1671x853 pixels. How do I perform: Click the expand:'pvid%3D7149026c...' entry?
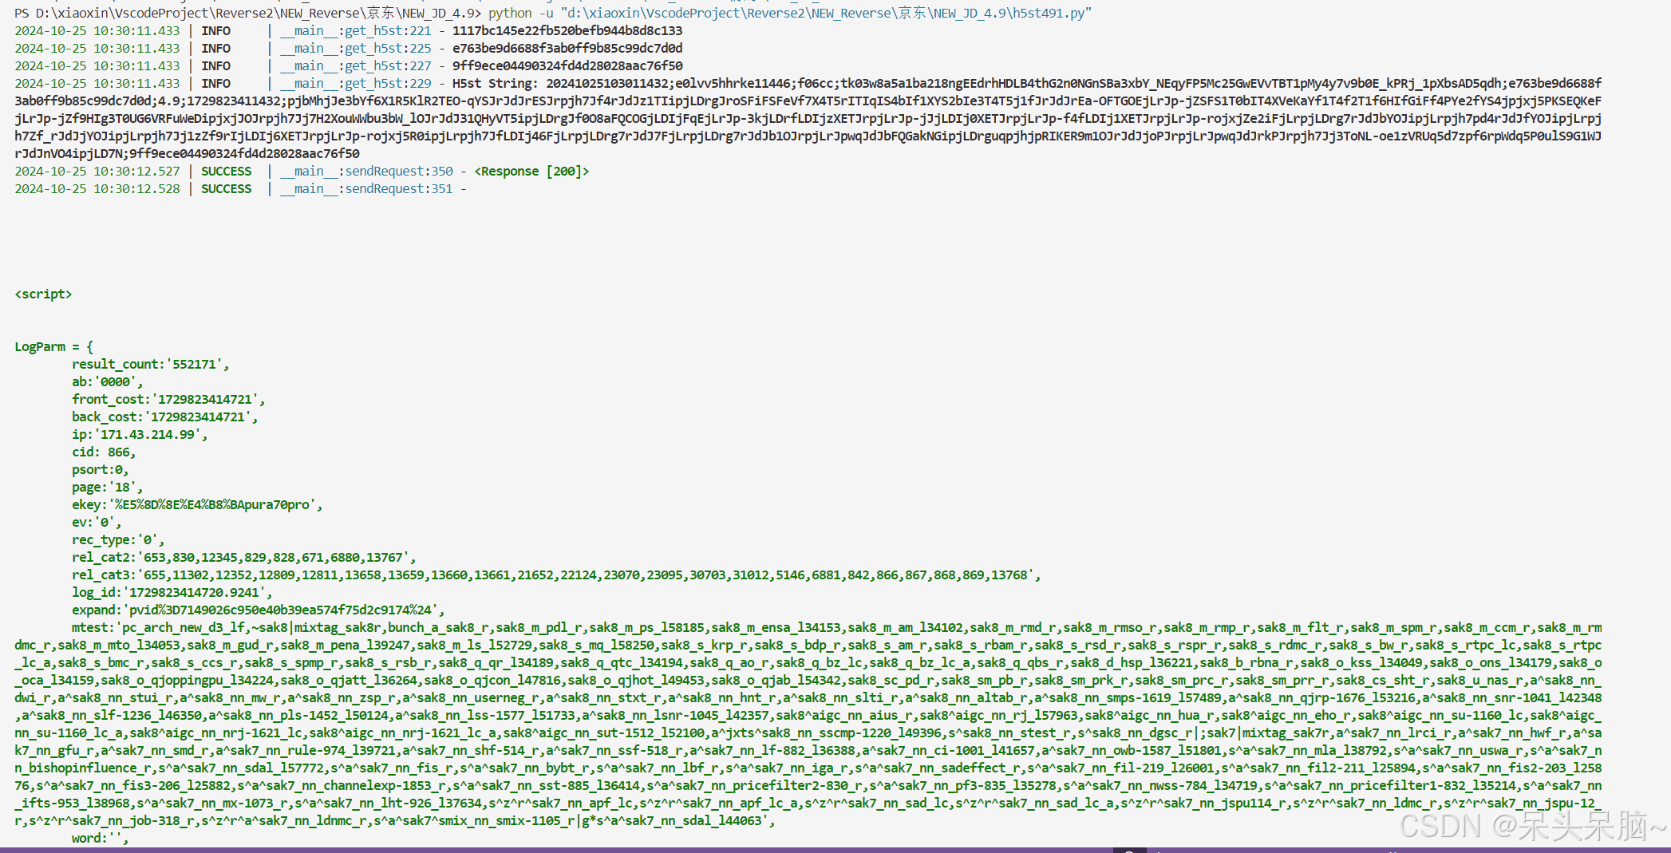259,610
